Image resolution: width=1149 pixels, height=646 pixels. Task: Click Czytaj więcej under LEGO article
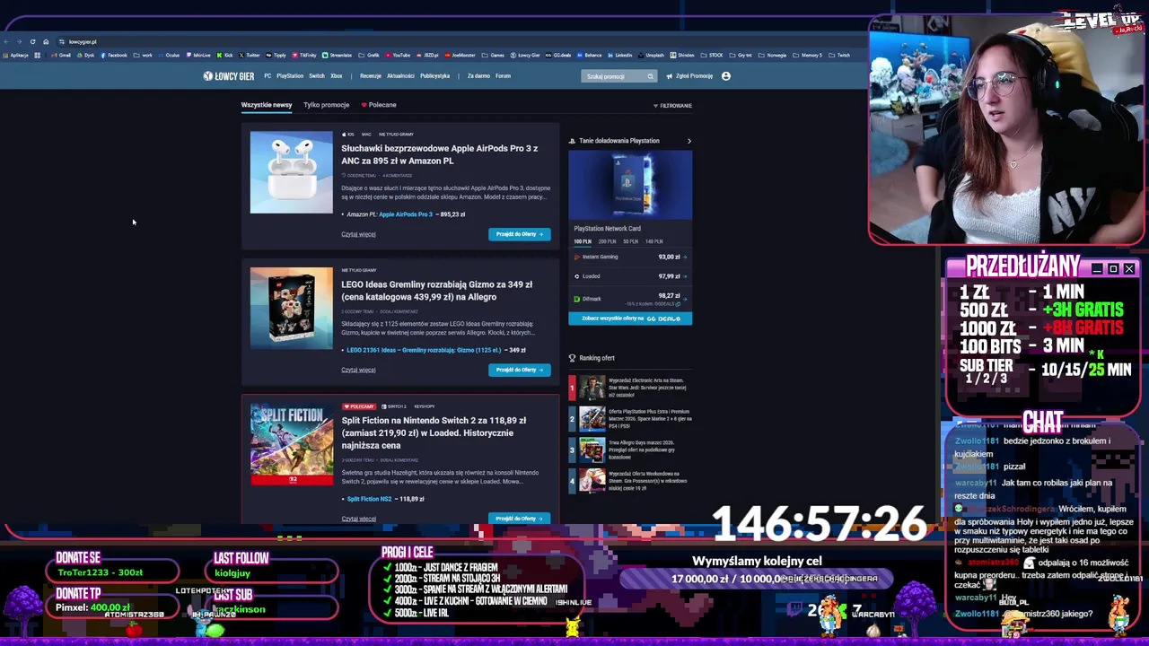(358, 370)
